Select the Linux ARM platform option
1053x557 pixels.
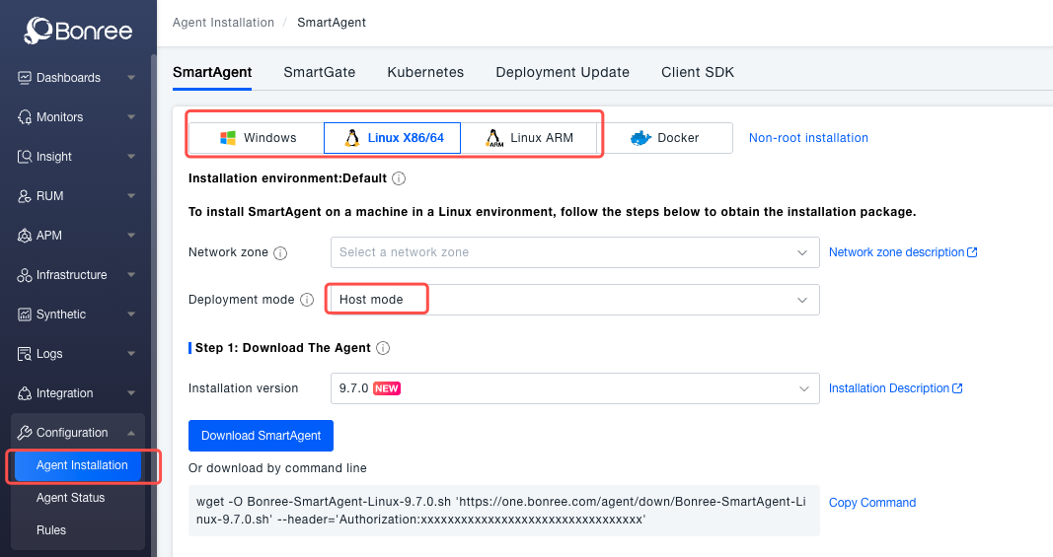[x=530, y=138]
